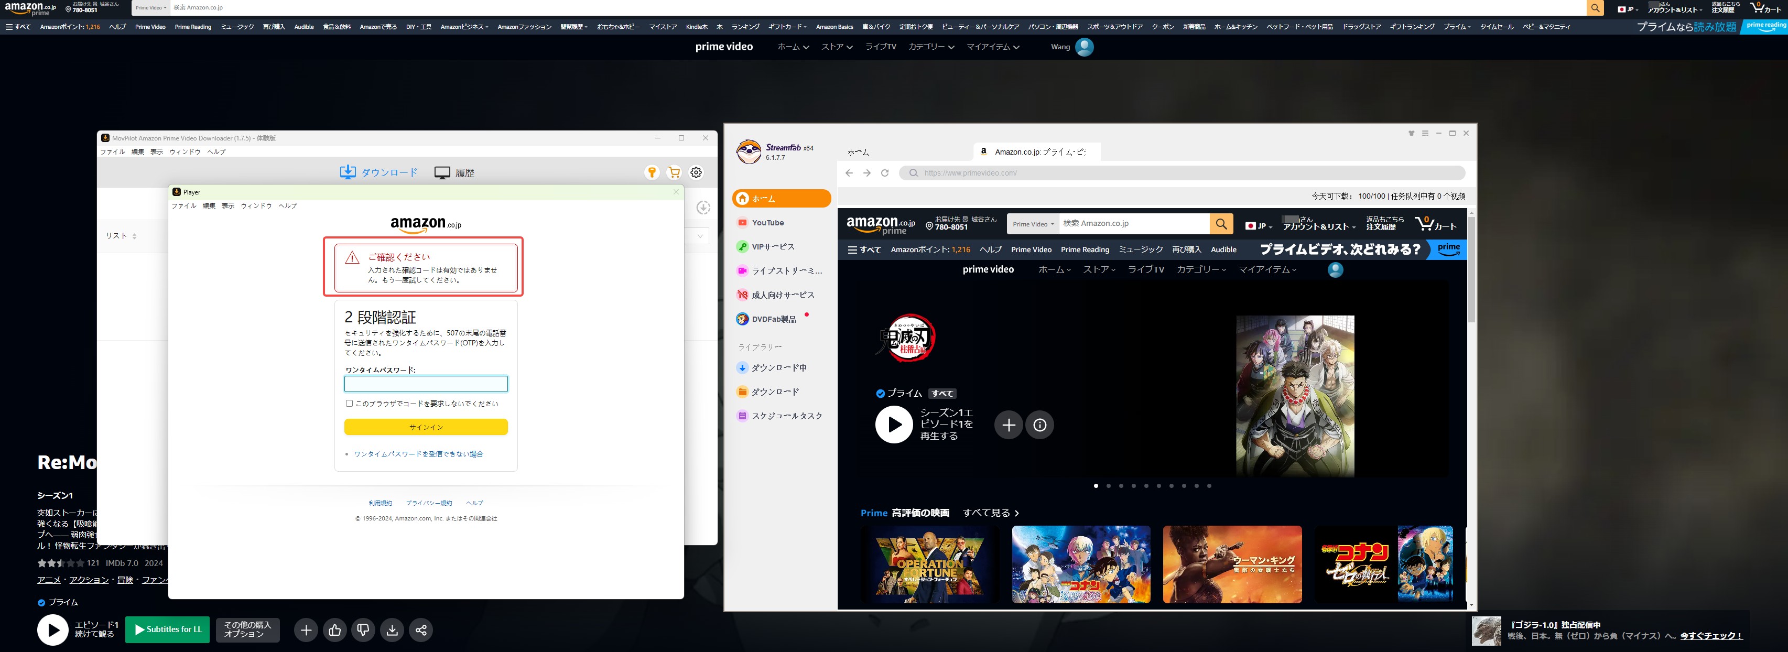Click the circular download queue icon in MovPilot
This screenshot has height=652, width=1788.
pyautogui.click(x=703, y=208)
